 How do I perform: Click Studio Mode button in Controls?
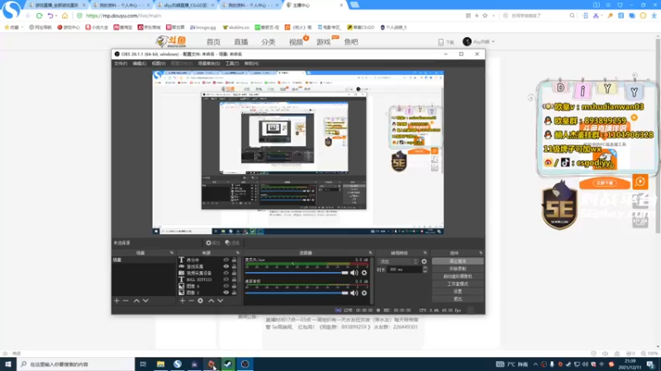tap(458, 284)
